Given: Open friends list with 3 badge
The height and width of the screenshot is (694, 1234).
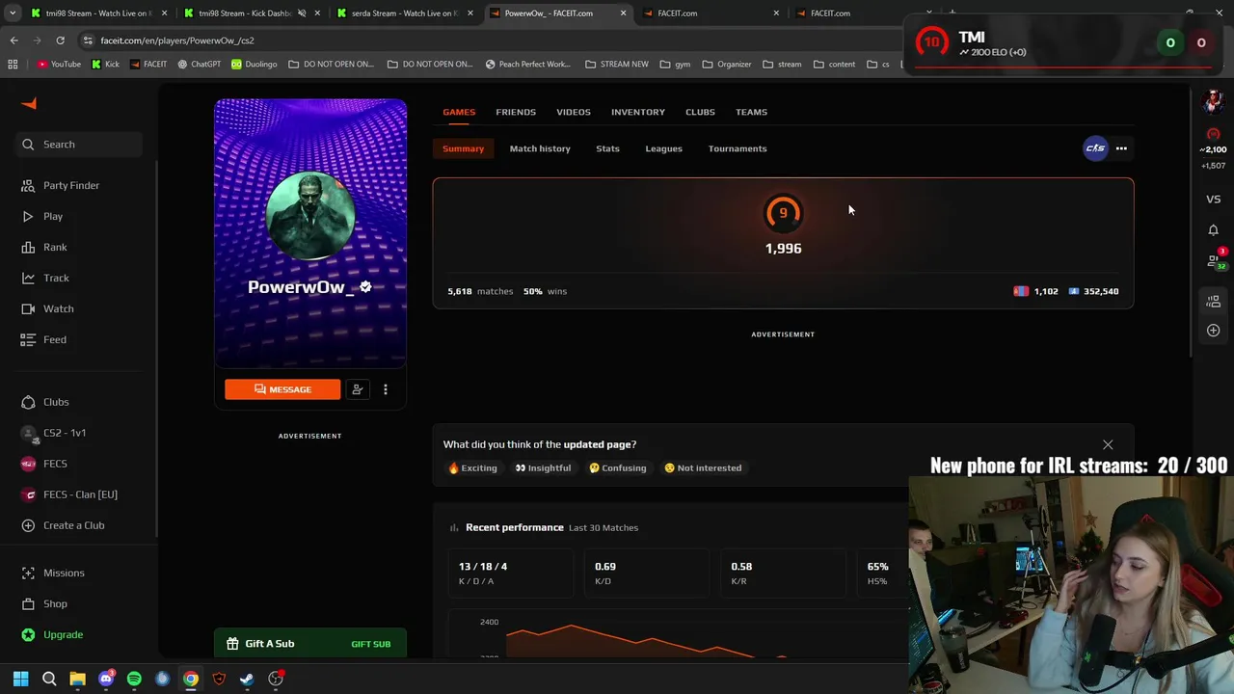Looking at the screenshot, I should point(1215,260).
